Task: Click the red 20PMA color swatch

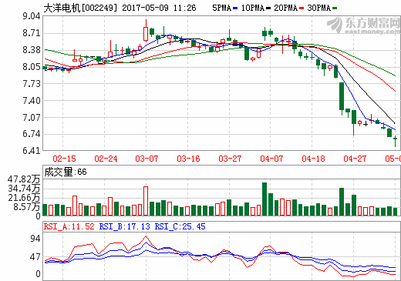Action: pos(302,8)
